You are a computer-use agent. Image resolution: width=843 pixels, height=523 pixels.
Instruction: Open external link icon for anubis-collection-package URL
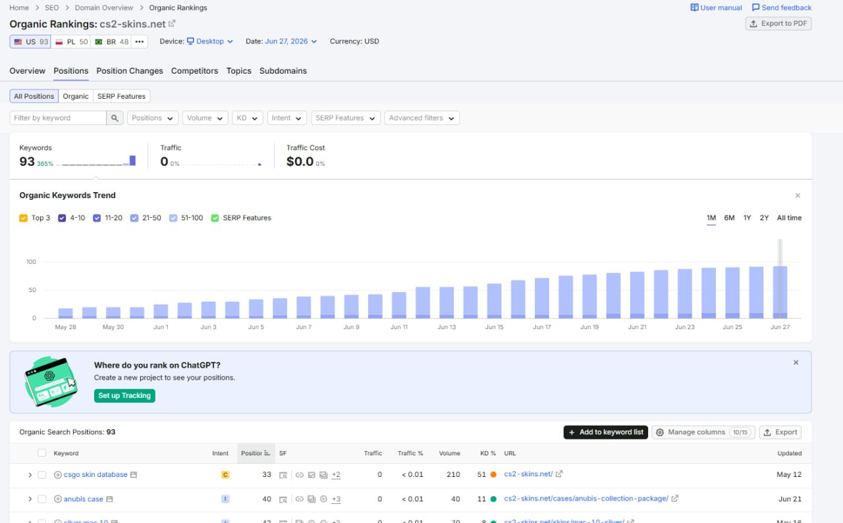pos(675,499)
